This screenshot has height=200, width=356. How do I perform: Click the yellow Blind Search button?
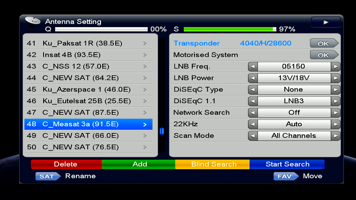213,164
